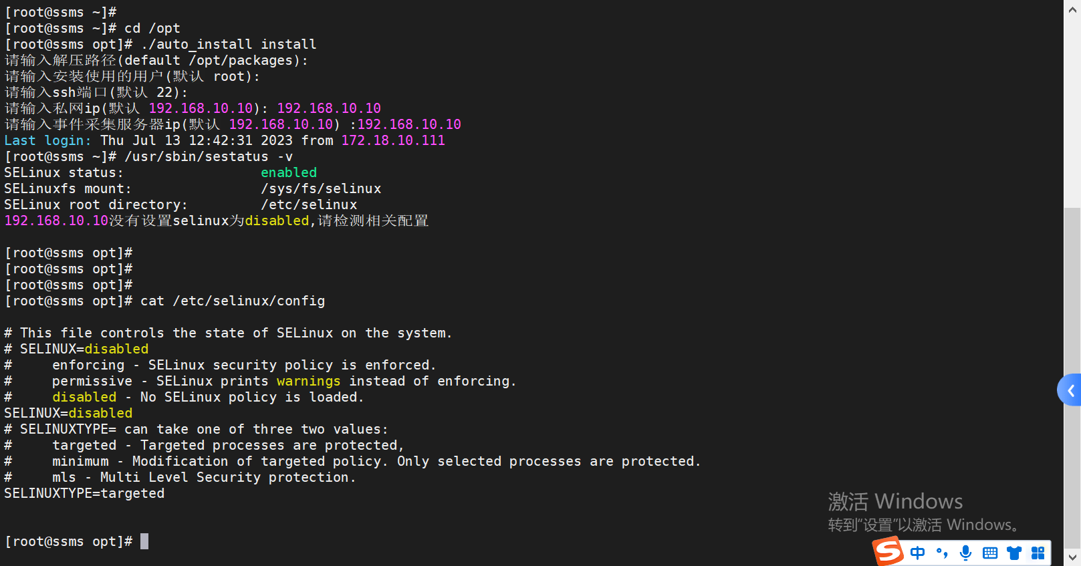Click the empty scrollbar track above the thumb

(x=1072, y=107)
